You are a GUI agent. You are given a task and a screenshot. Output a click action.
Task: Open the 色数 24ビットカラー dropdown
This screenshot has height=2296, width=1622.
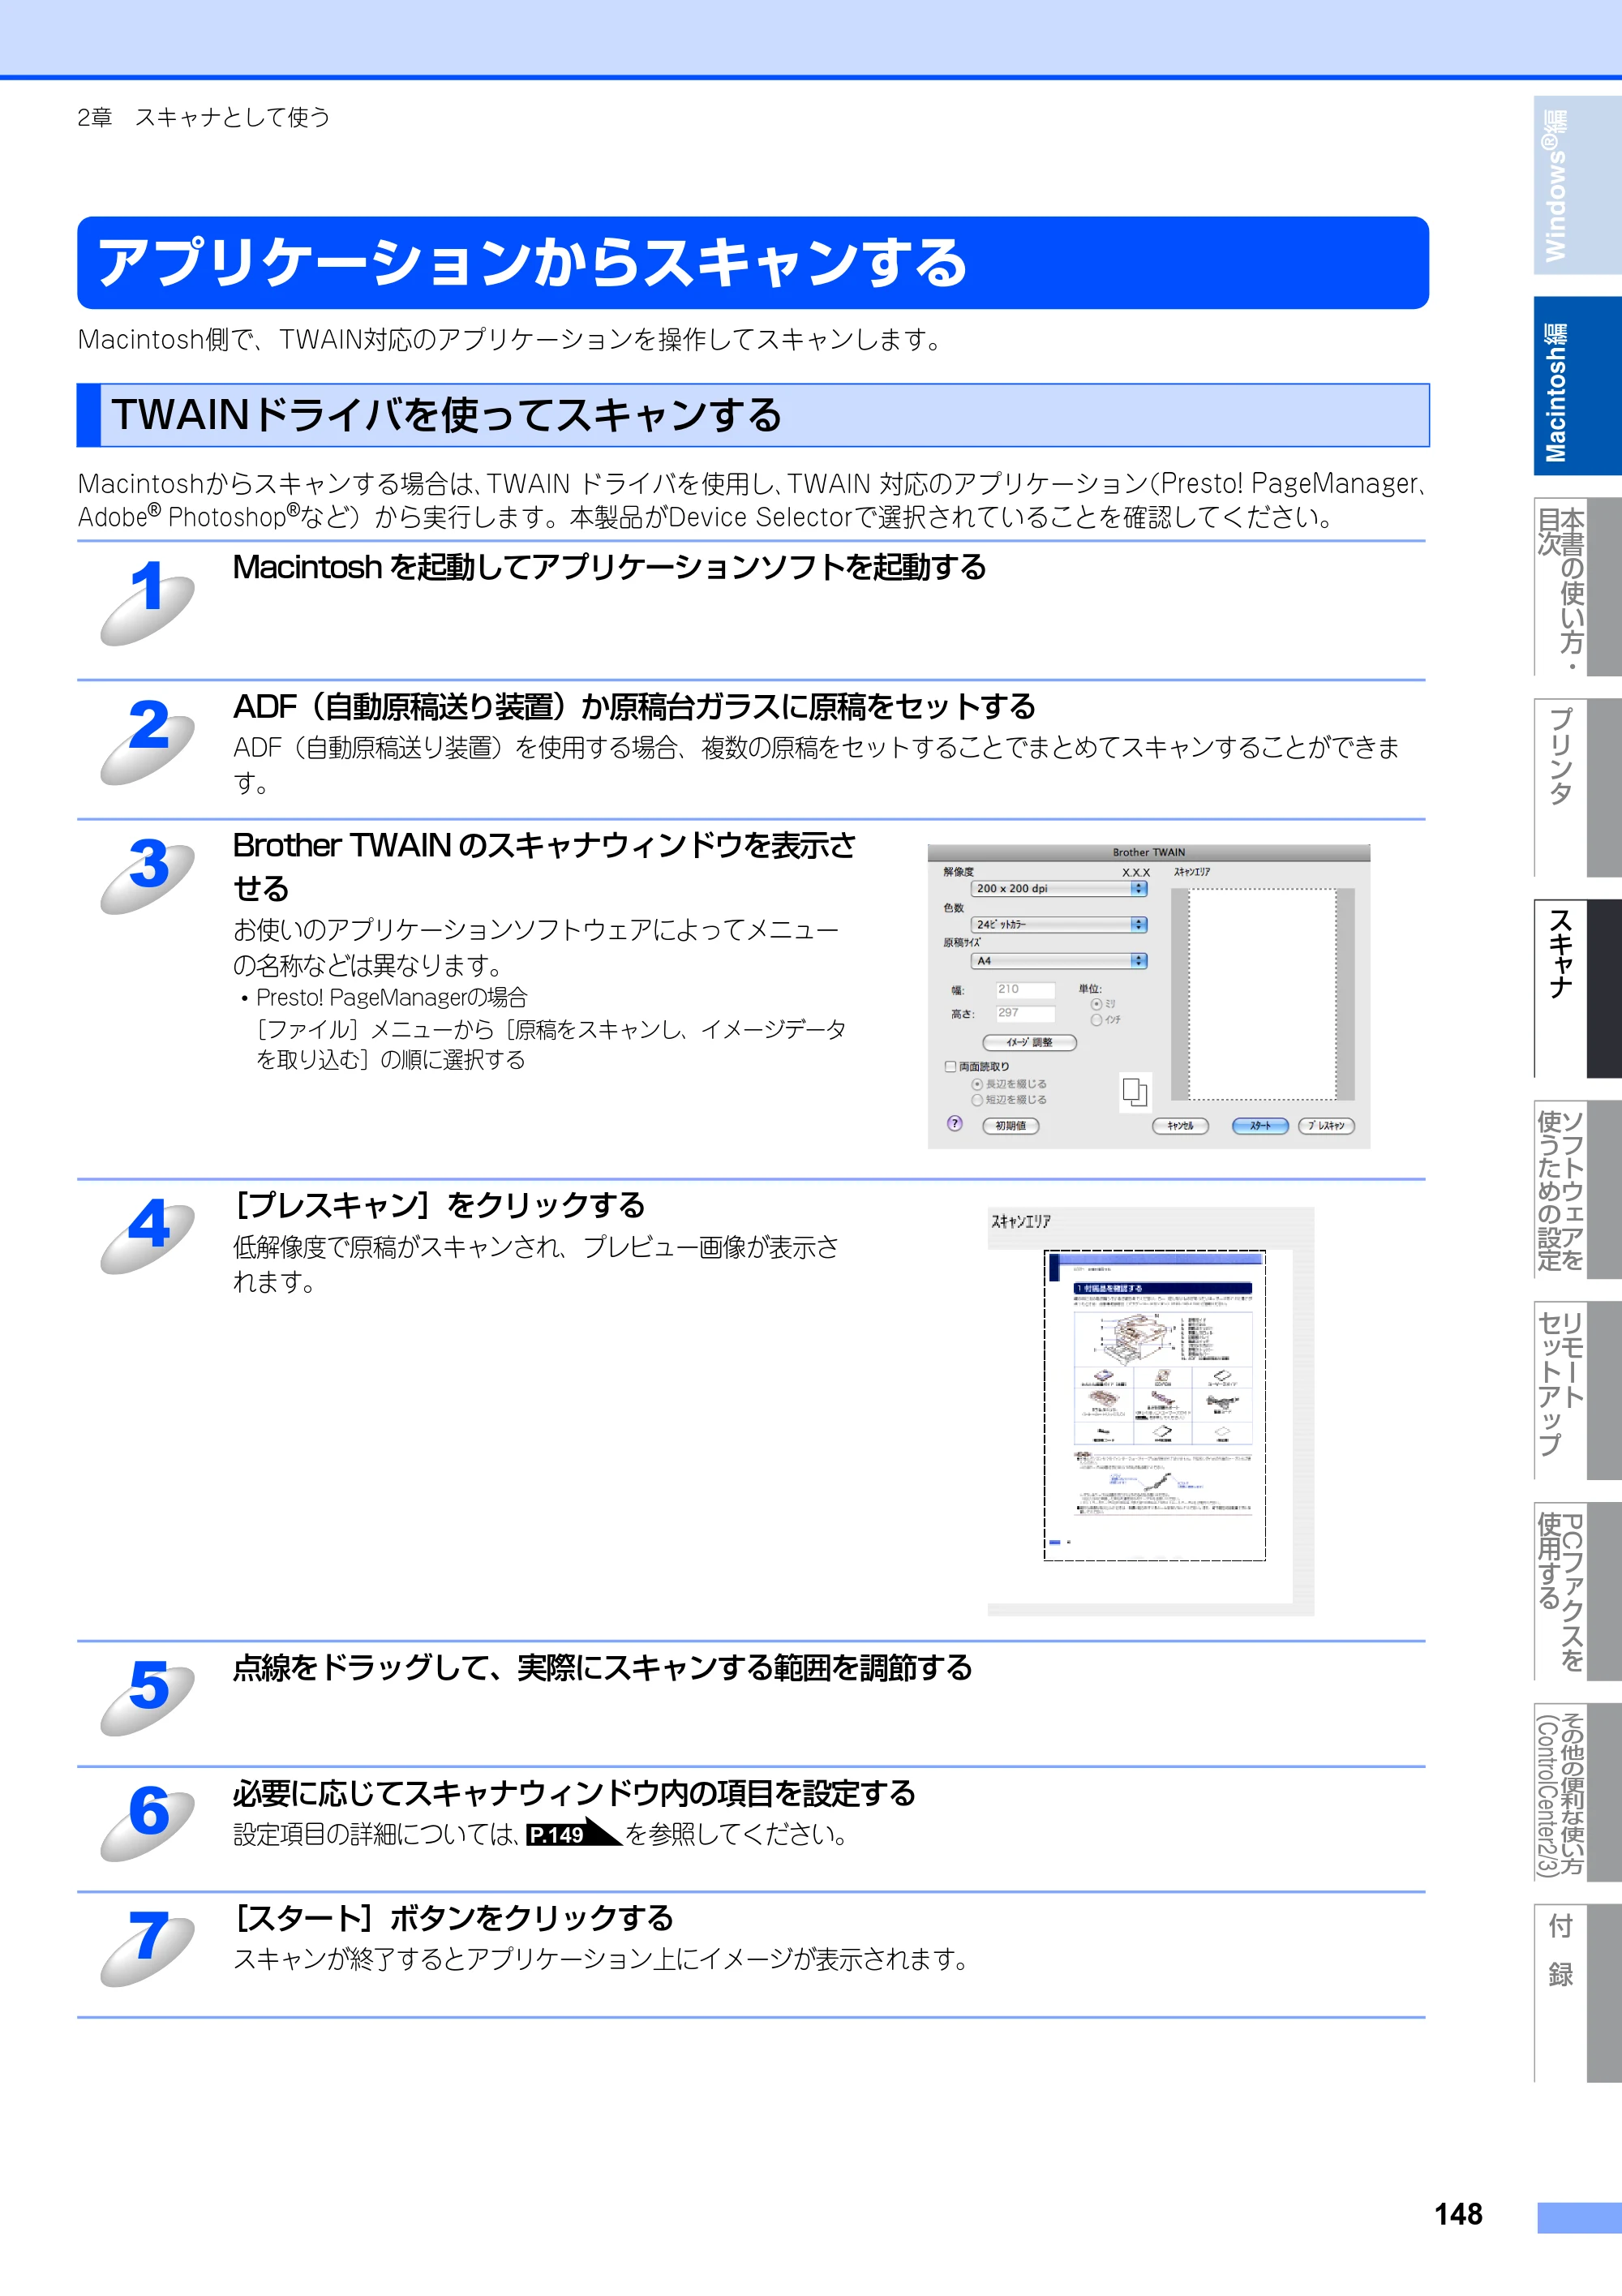click(x=1058, y=925)
